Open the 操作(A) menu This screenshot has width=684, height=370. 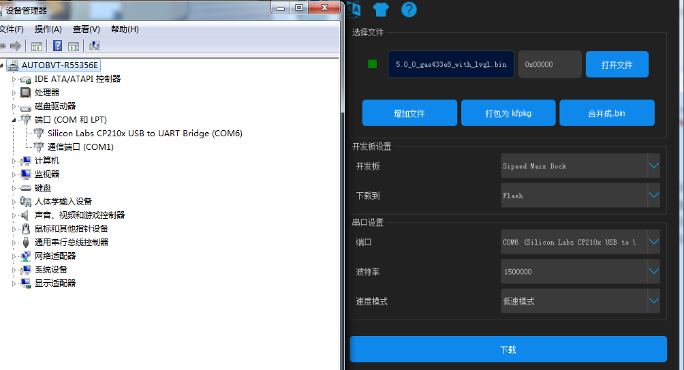click(48, 29)
